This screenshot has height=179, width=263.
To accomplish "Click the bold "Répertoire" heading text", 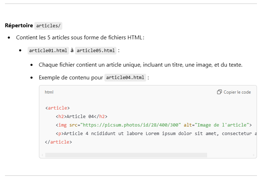I will [19, 26].
